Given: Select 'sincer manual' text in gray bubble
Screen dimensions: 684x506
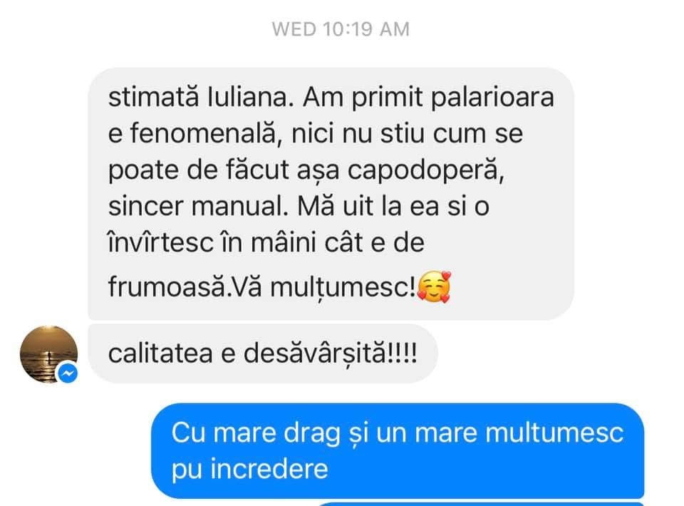Looking at the screenshot, I should pyautogui.click(x=196, y=206).
